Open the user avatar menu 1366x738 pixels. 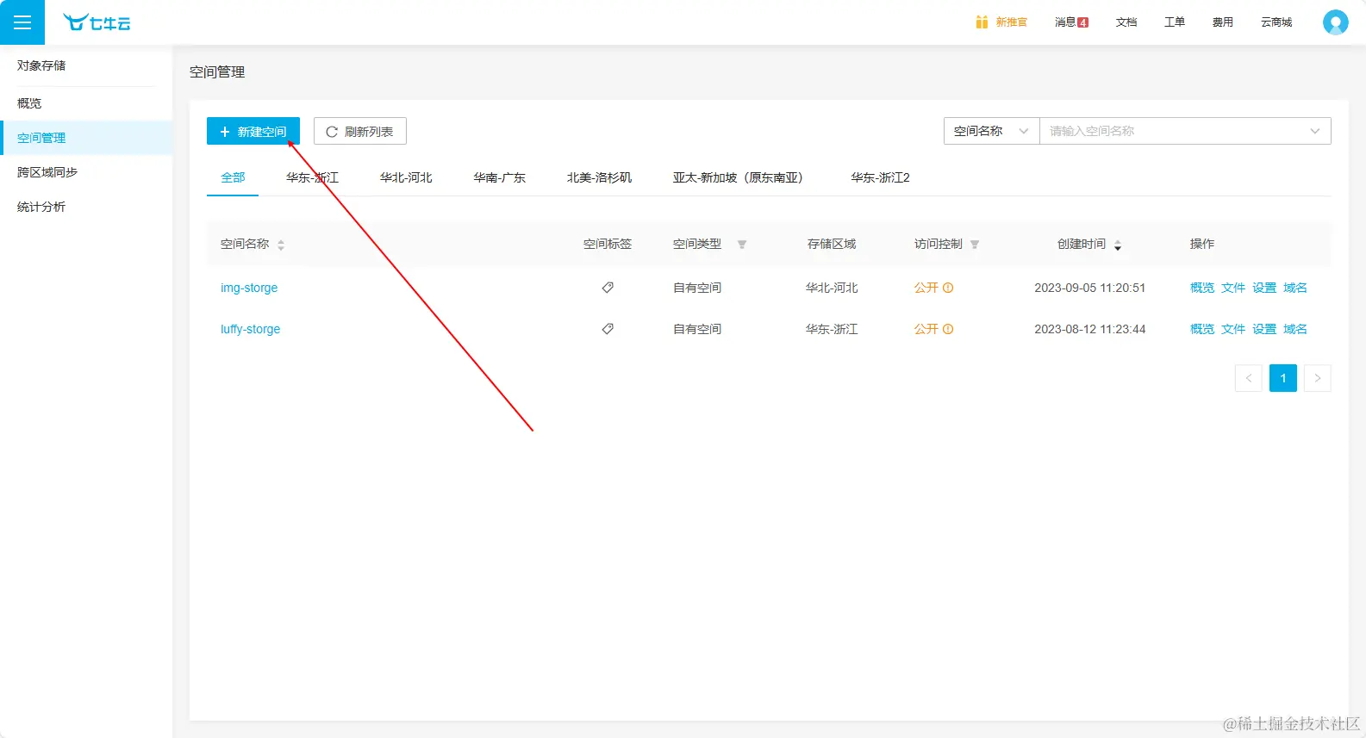tap(1335, 22)
